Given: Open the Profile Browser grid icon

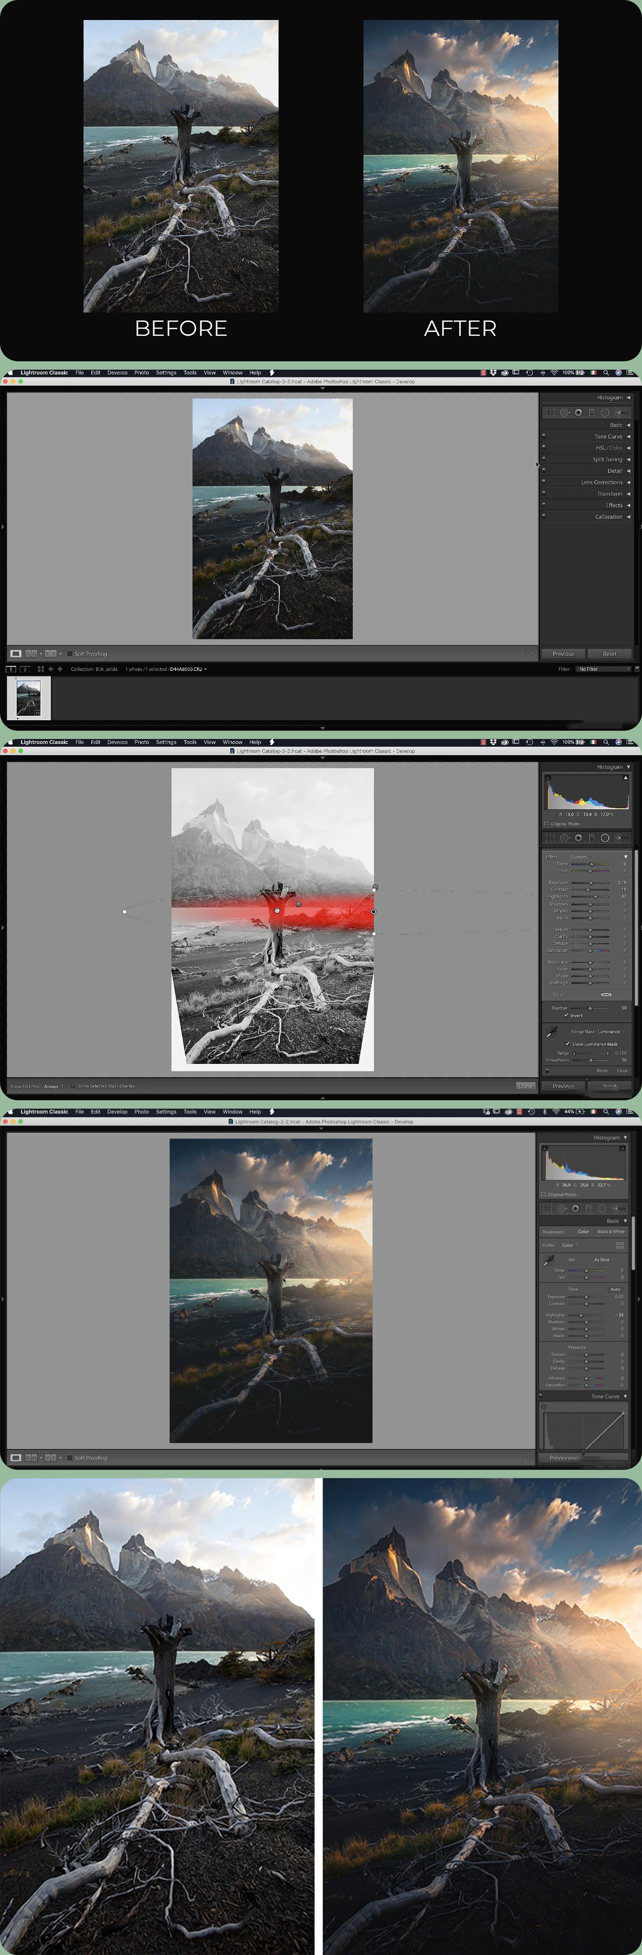Looking at the screenshot, I should pyautogui.click(x=620, y=1245).
